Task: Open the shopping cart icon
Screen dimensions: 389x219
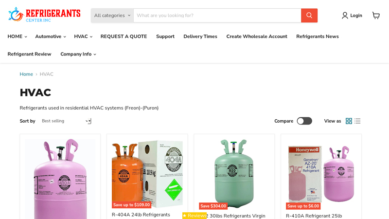Action: point(376,16)
